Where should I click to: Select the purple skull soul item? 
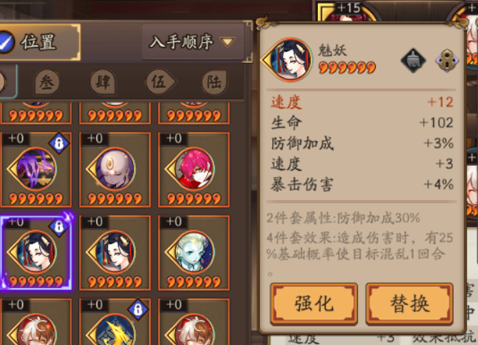pos(36,169)
